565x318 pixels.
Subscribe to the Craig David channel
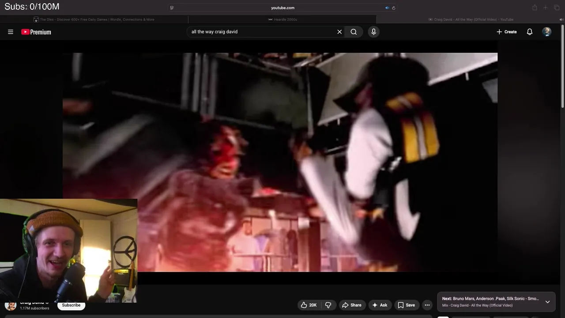71,305
